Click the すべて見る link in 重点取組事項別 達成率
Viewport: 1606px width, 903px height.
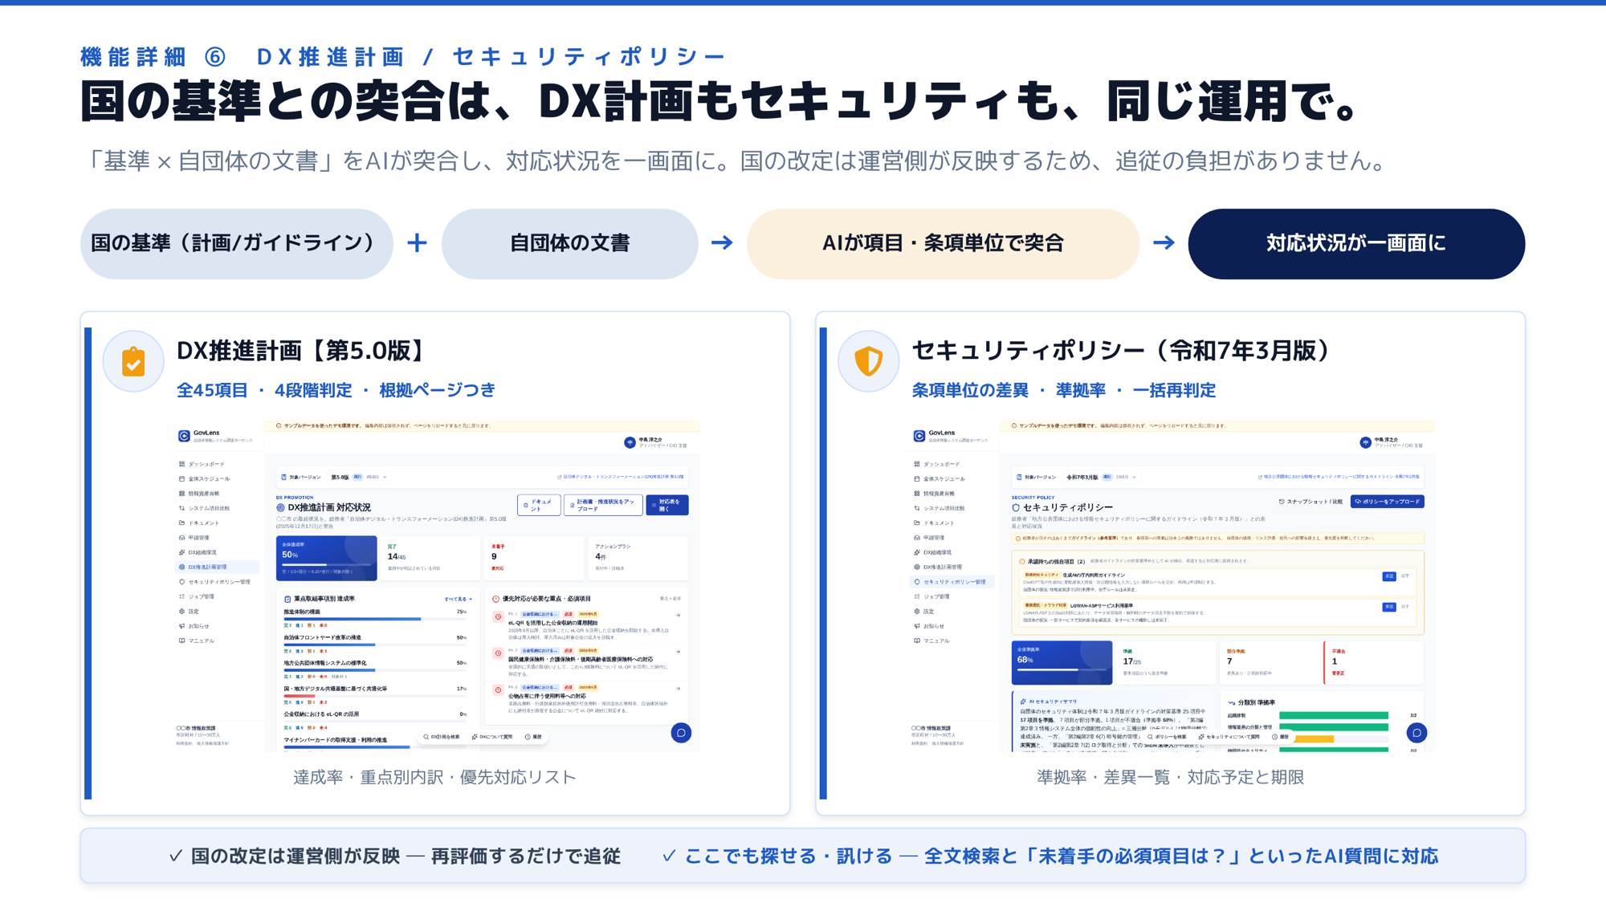[458, 599]
